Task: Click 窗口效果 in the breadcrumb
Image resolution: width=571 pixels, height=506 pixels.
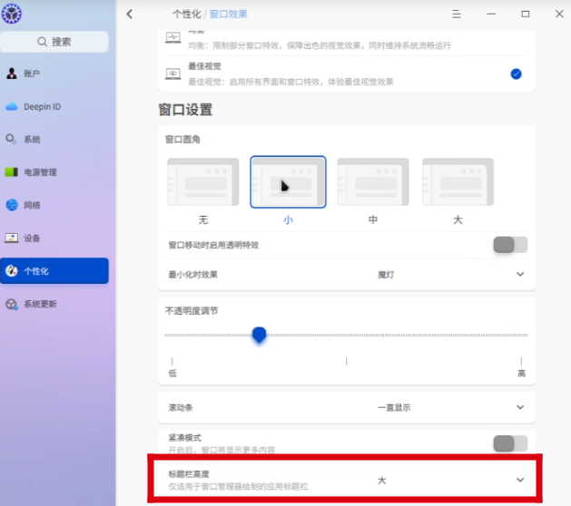Action: 229,15
